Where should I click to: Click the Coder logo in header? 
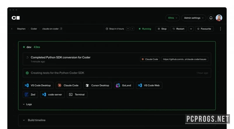pyautogui.click(x=16, y=18)
